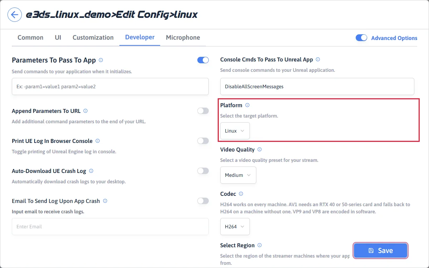This screenshot has width=429, height=268.
Task: Switch to the Common tab
Action: [30, 38]
